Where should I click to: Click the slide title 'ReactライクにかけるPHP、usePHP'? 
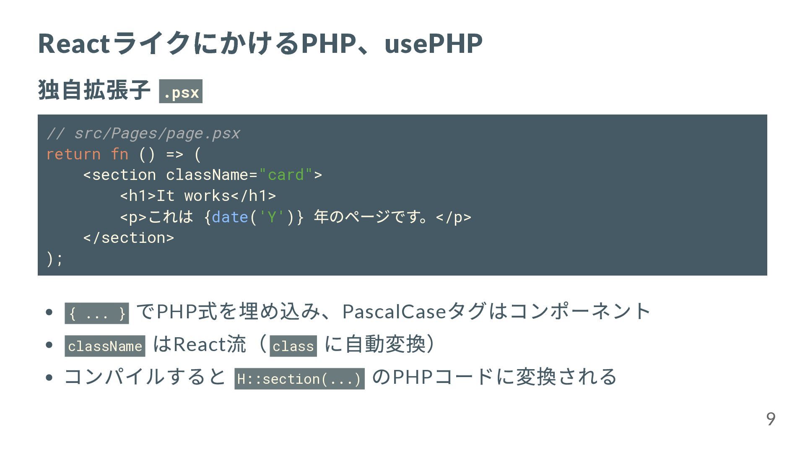pos(260,43)
